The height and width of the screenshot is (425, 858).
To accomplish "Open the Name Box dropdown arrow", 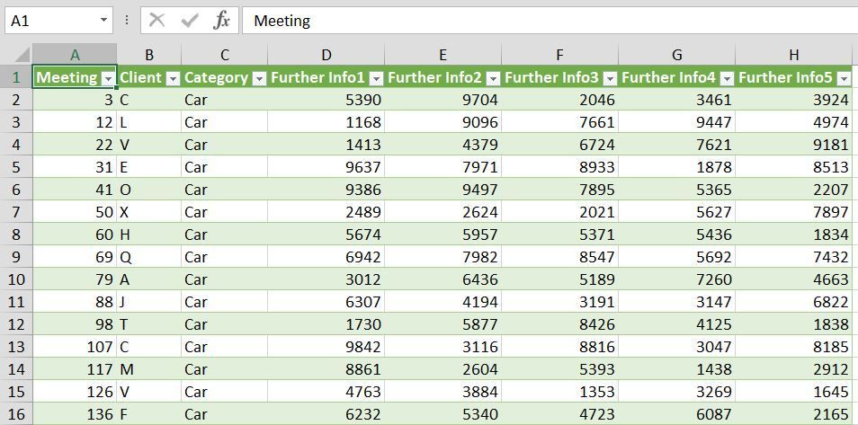I will click(104, 20).
